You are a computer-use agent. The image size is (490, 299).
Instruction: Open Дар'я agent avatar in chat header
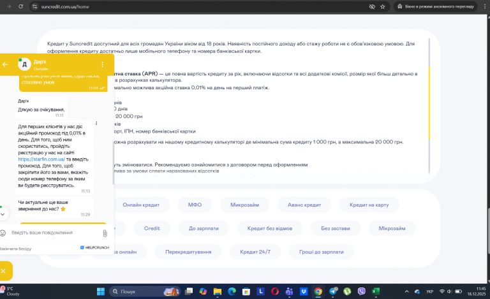coord(24,64)
